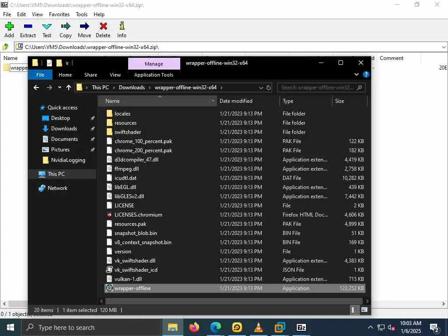Select the wrapper-offline application icon
Image resolution: width=448 pixels, height=336 pixels.
pyautogui.click(x=109, y=288)
